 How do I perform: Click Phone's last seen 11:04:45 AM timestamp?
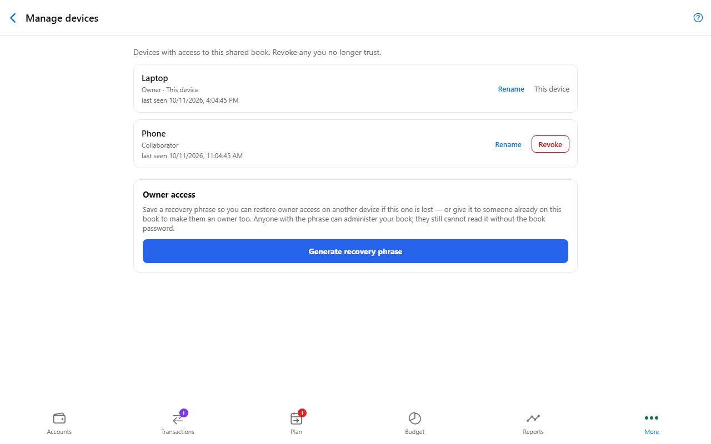pos(192,156)
